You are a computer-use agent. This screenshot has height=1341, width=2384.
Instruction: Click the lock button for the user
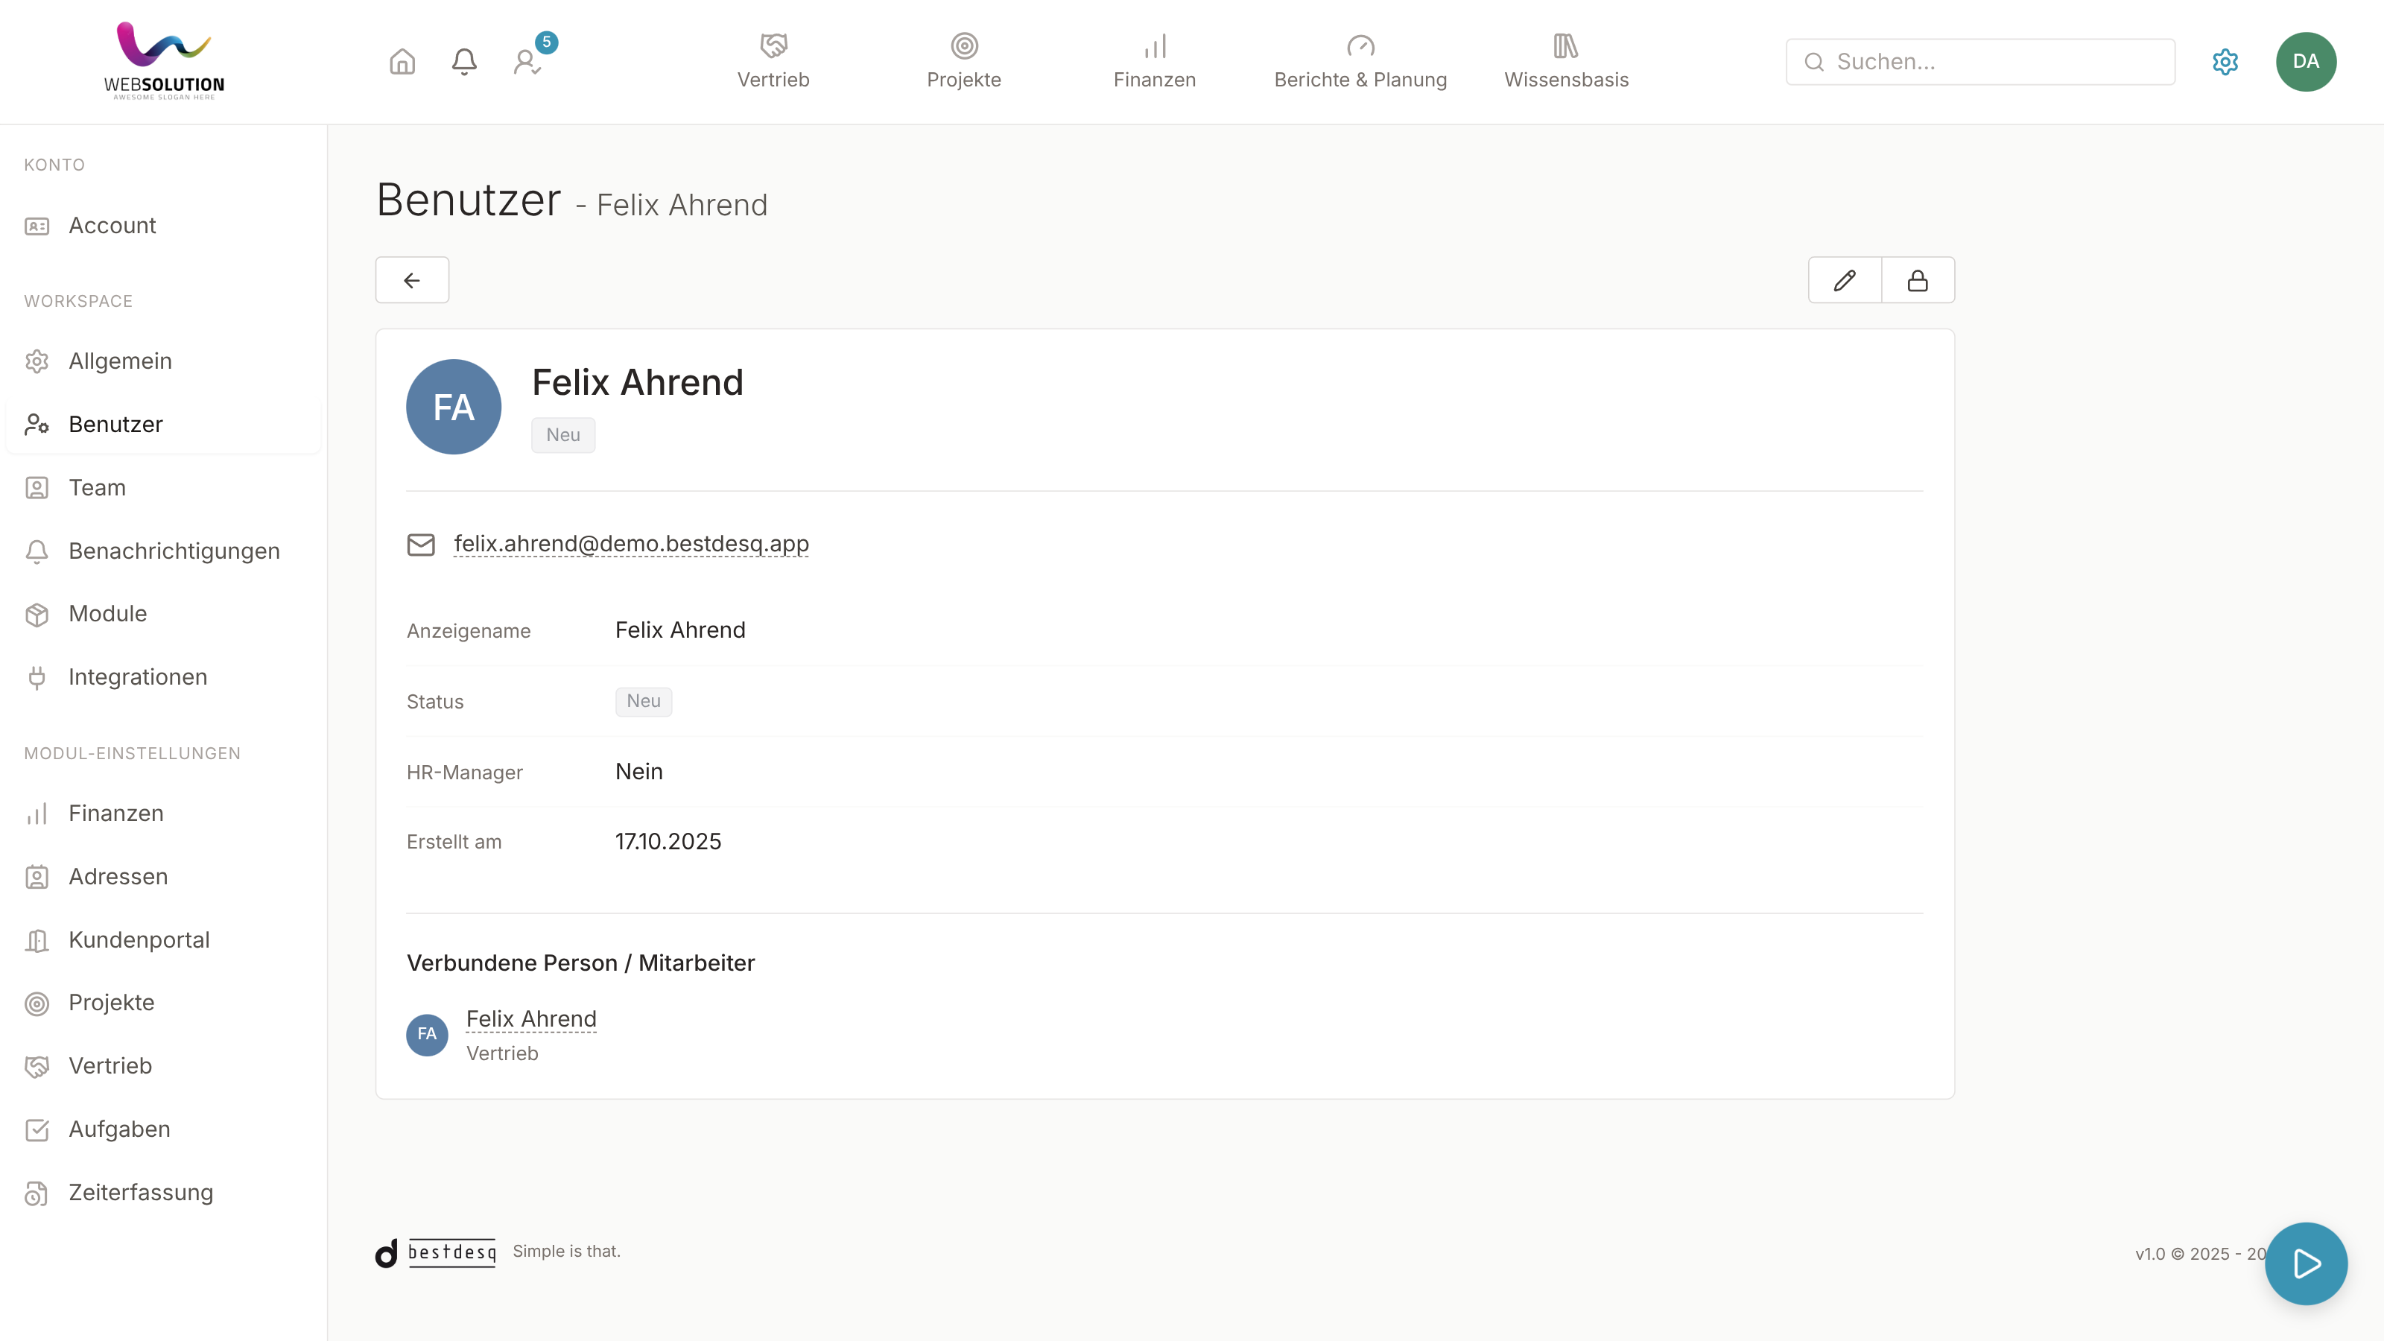tap(1918, 280)
